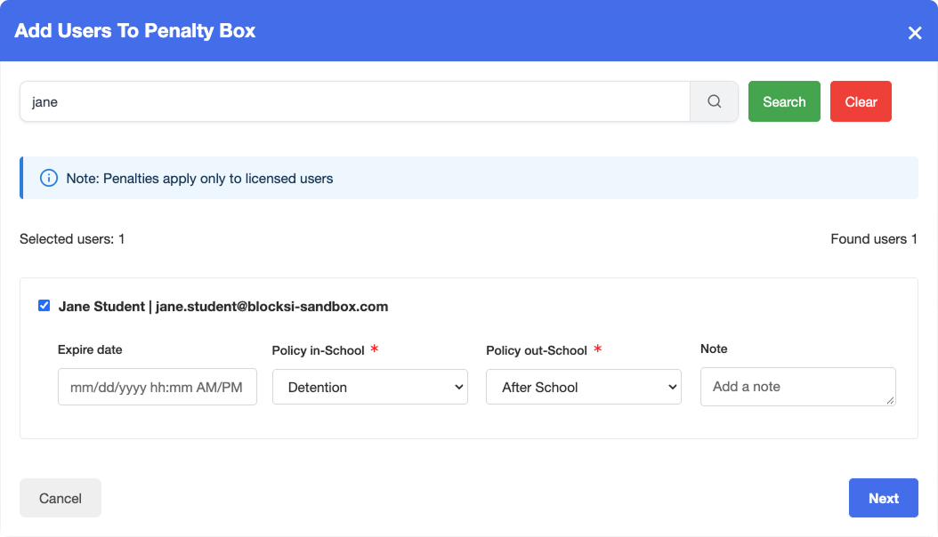Click the Expire date input field

click(x=158, y=387)
